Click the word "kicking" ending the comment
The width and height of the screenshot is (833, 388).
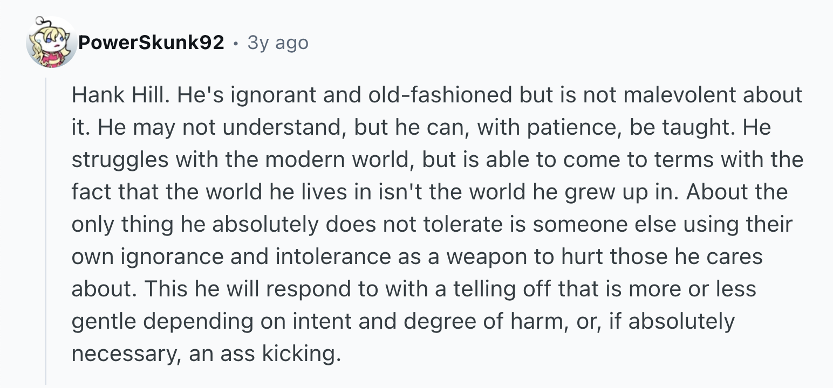coord(301,354)
